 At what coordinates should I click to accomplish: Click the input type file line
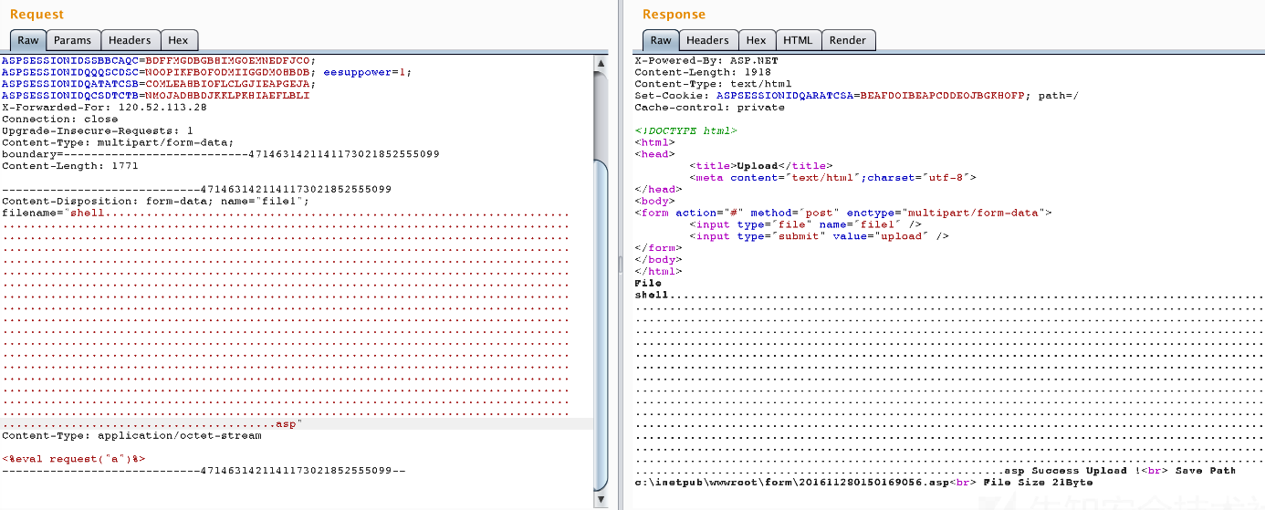pyautogui.click(x=806, y=224)
